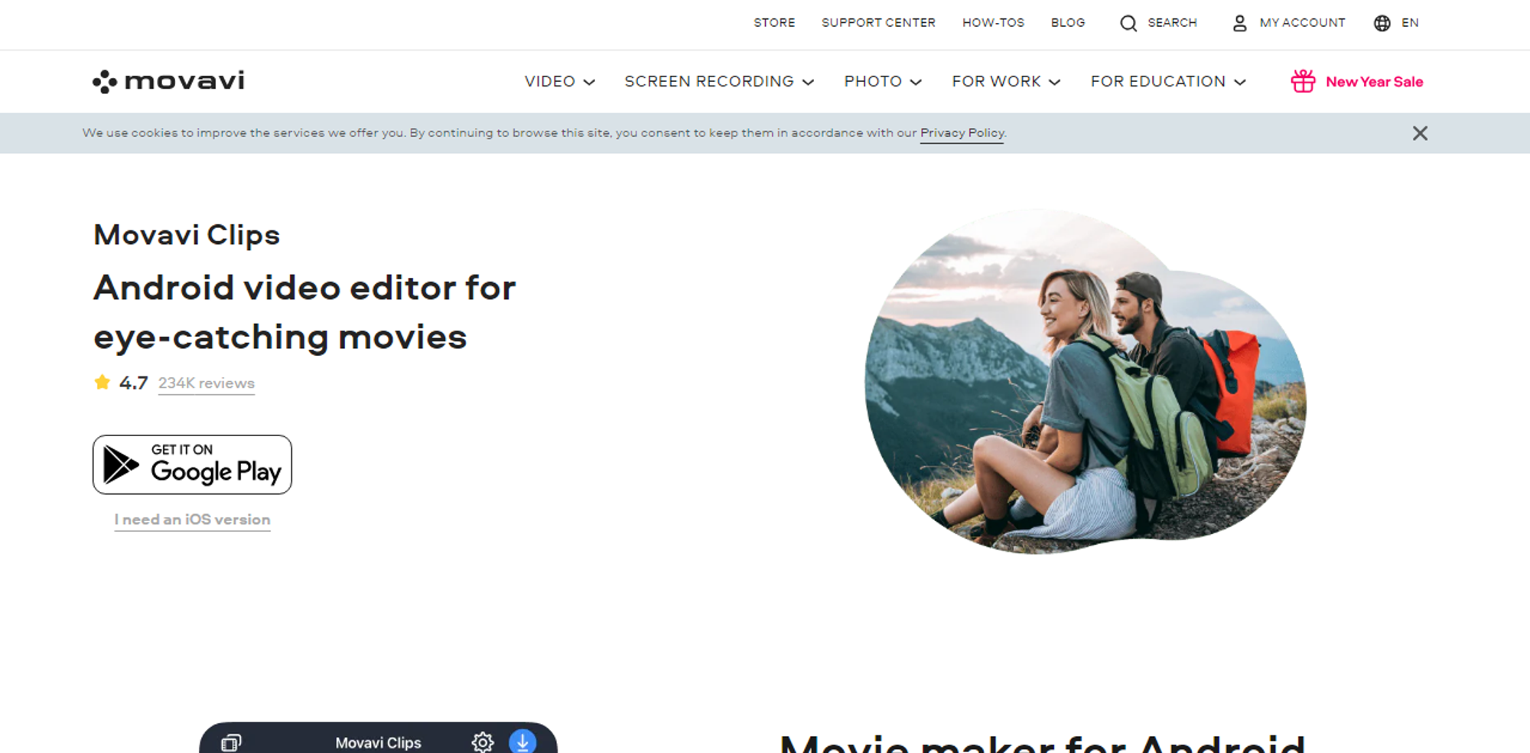The height and width of the screenshot is (753, 1530).
Task: Click the globe language icon
Action: click(x=1382, y=23)
